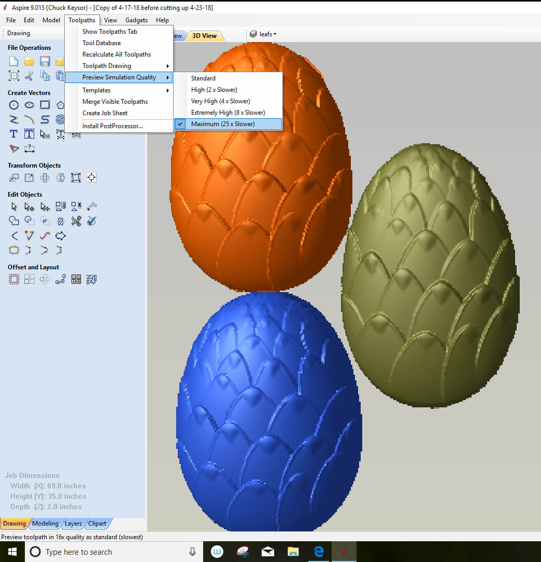Image resolution: width=541 pixels, height=562 pixels.
Task: Switch to the Modeling tab
Action: pos(45,524)
